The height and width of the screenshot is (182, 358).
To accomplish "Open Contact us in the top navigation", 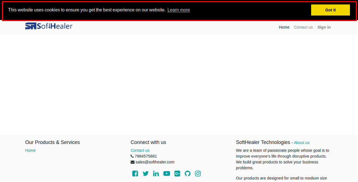I will coord(303,27).
